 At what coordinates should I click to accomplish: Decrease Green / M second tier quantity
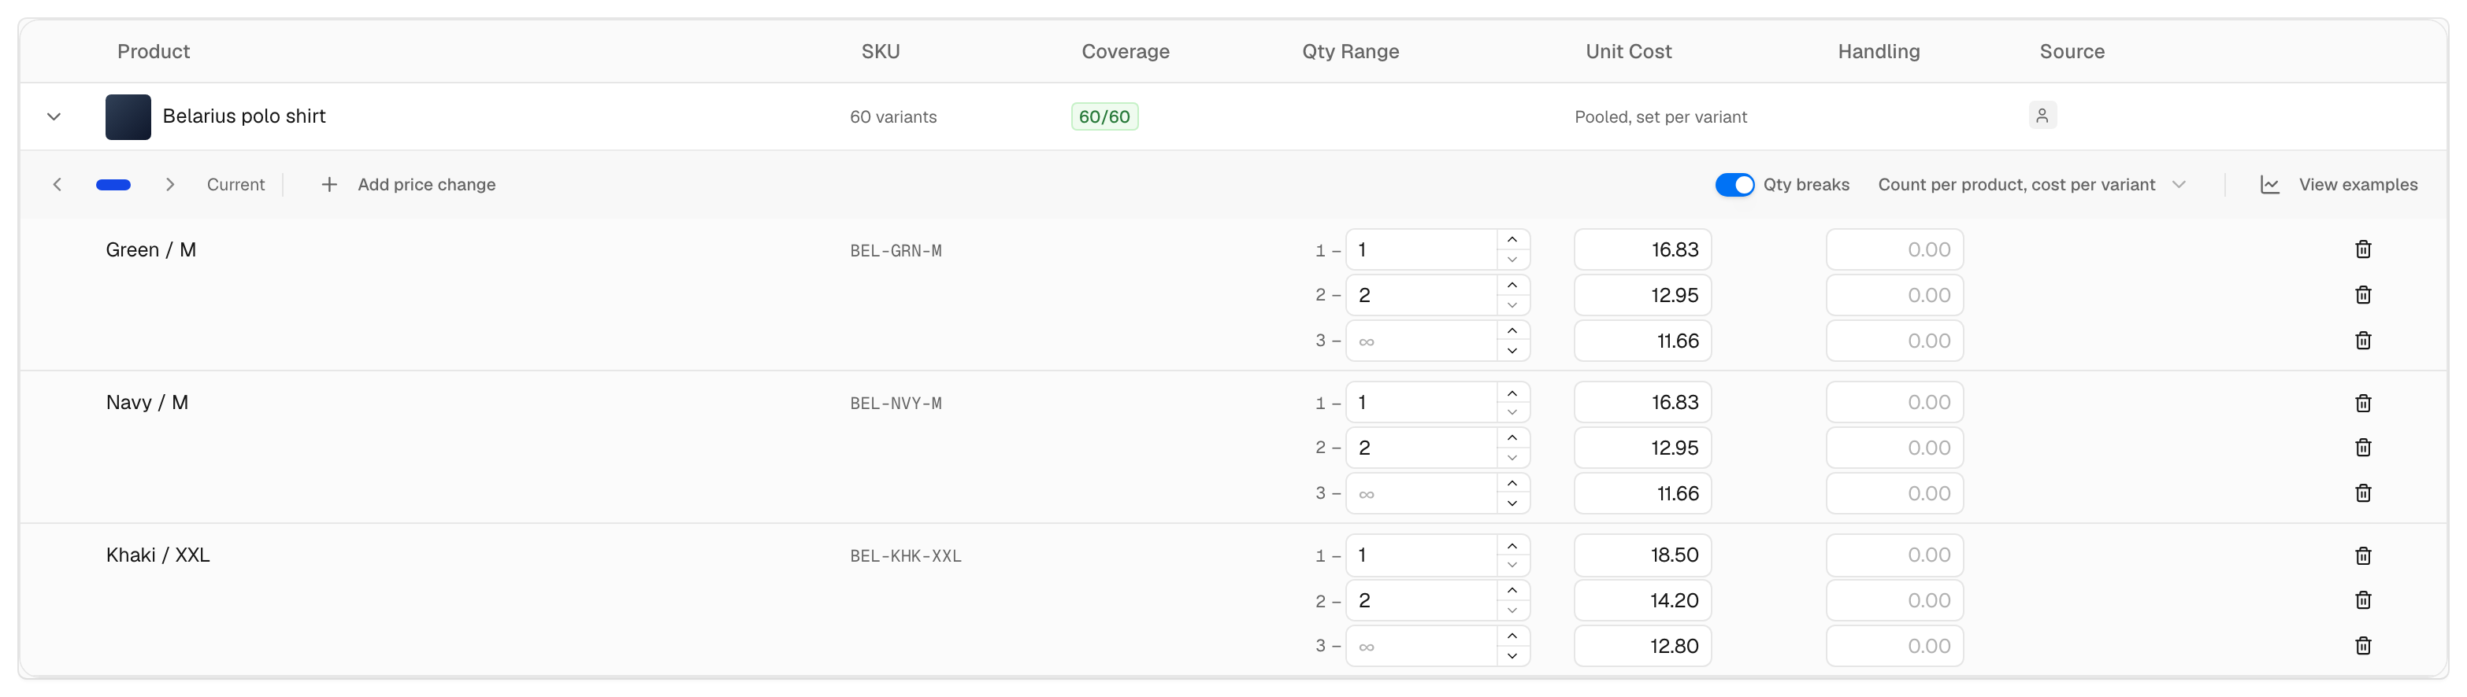[1512, 305]
